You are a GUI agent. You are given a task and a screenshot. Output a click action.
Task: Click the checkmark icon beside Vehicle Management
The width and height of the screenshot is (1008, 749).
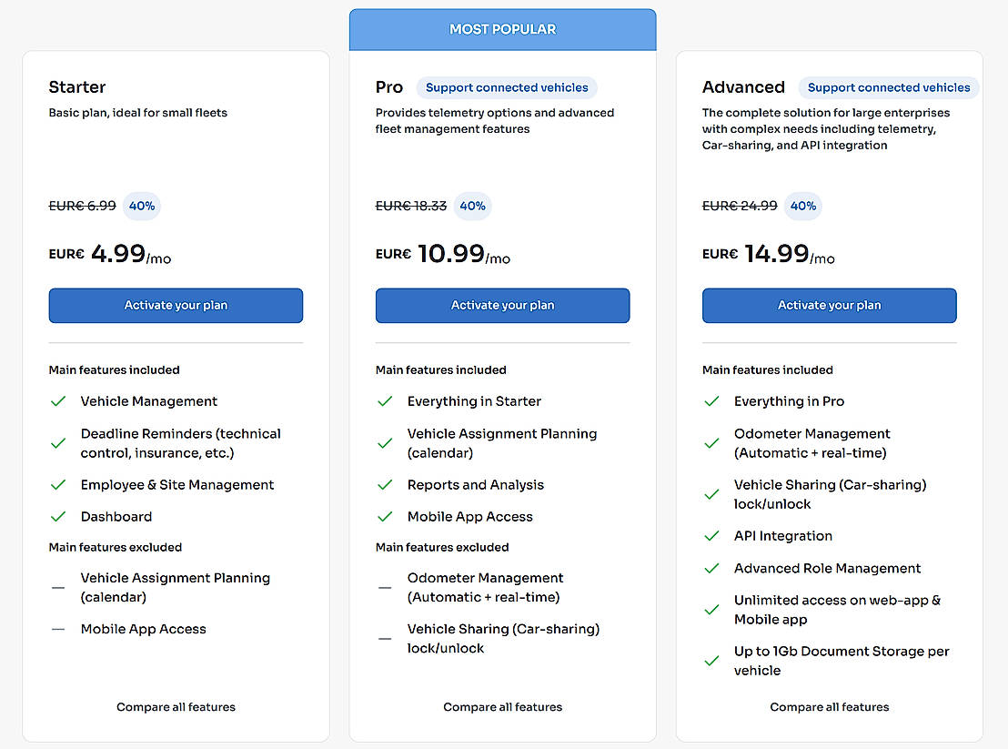tap(58, 401)
